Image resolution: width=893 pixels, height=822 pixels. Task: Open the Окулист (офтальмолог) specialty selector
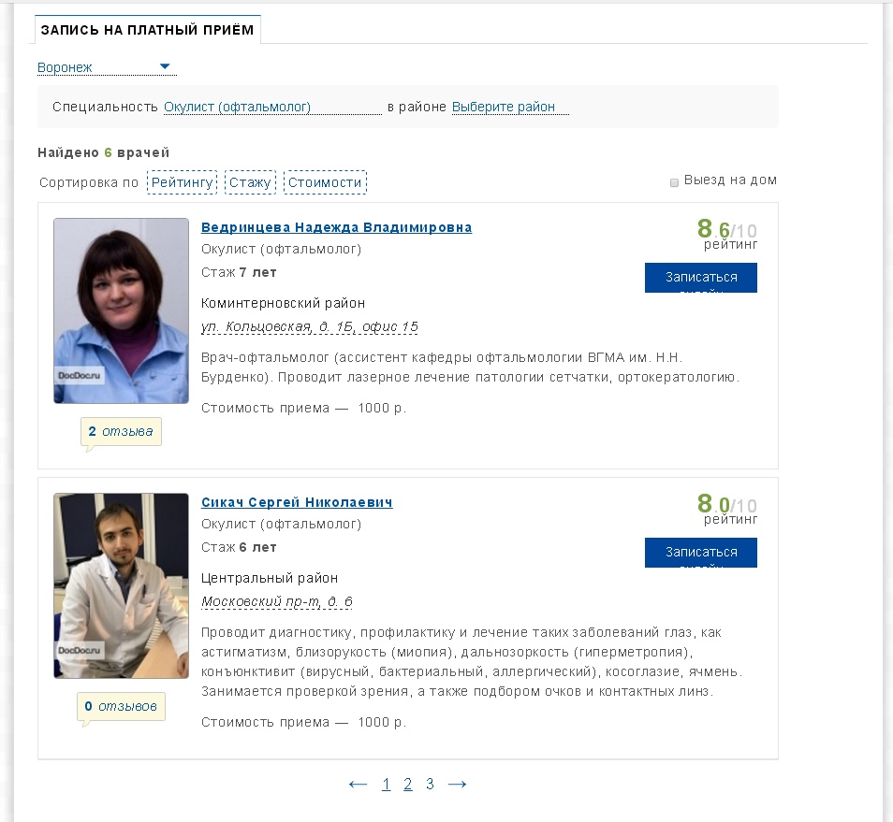tap(272, 107)
